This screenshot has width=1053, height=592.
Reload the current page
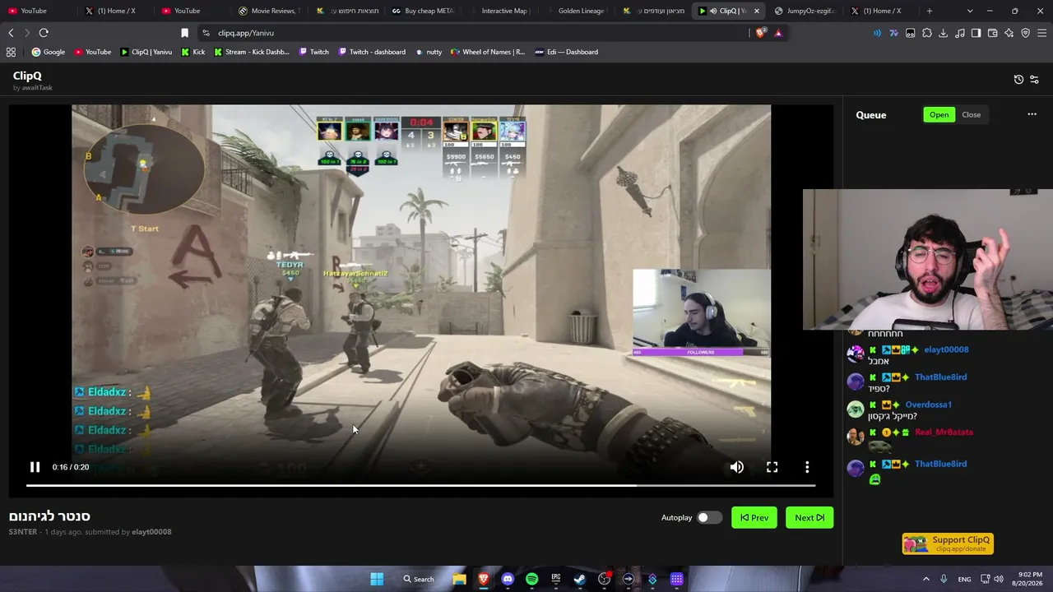click(44, 33)
